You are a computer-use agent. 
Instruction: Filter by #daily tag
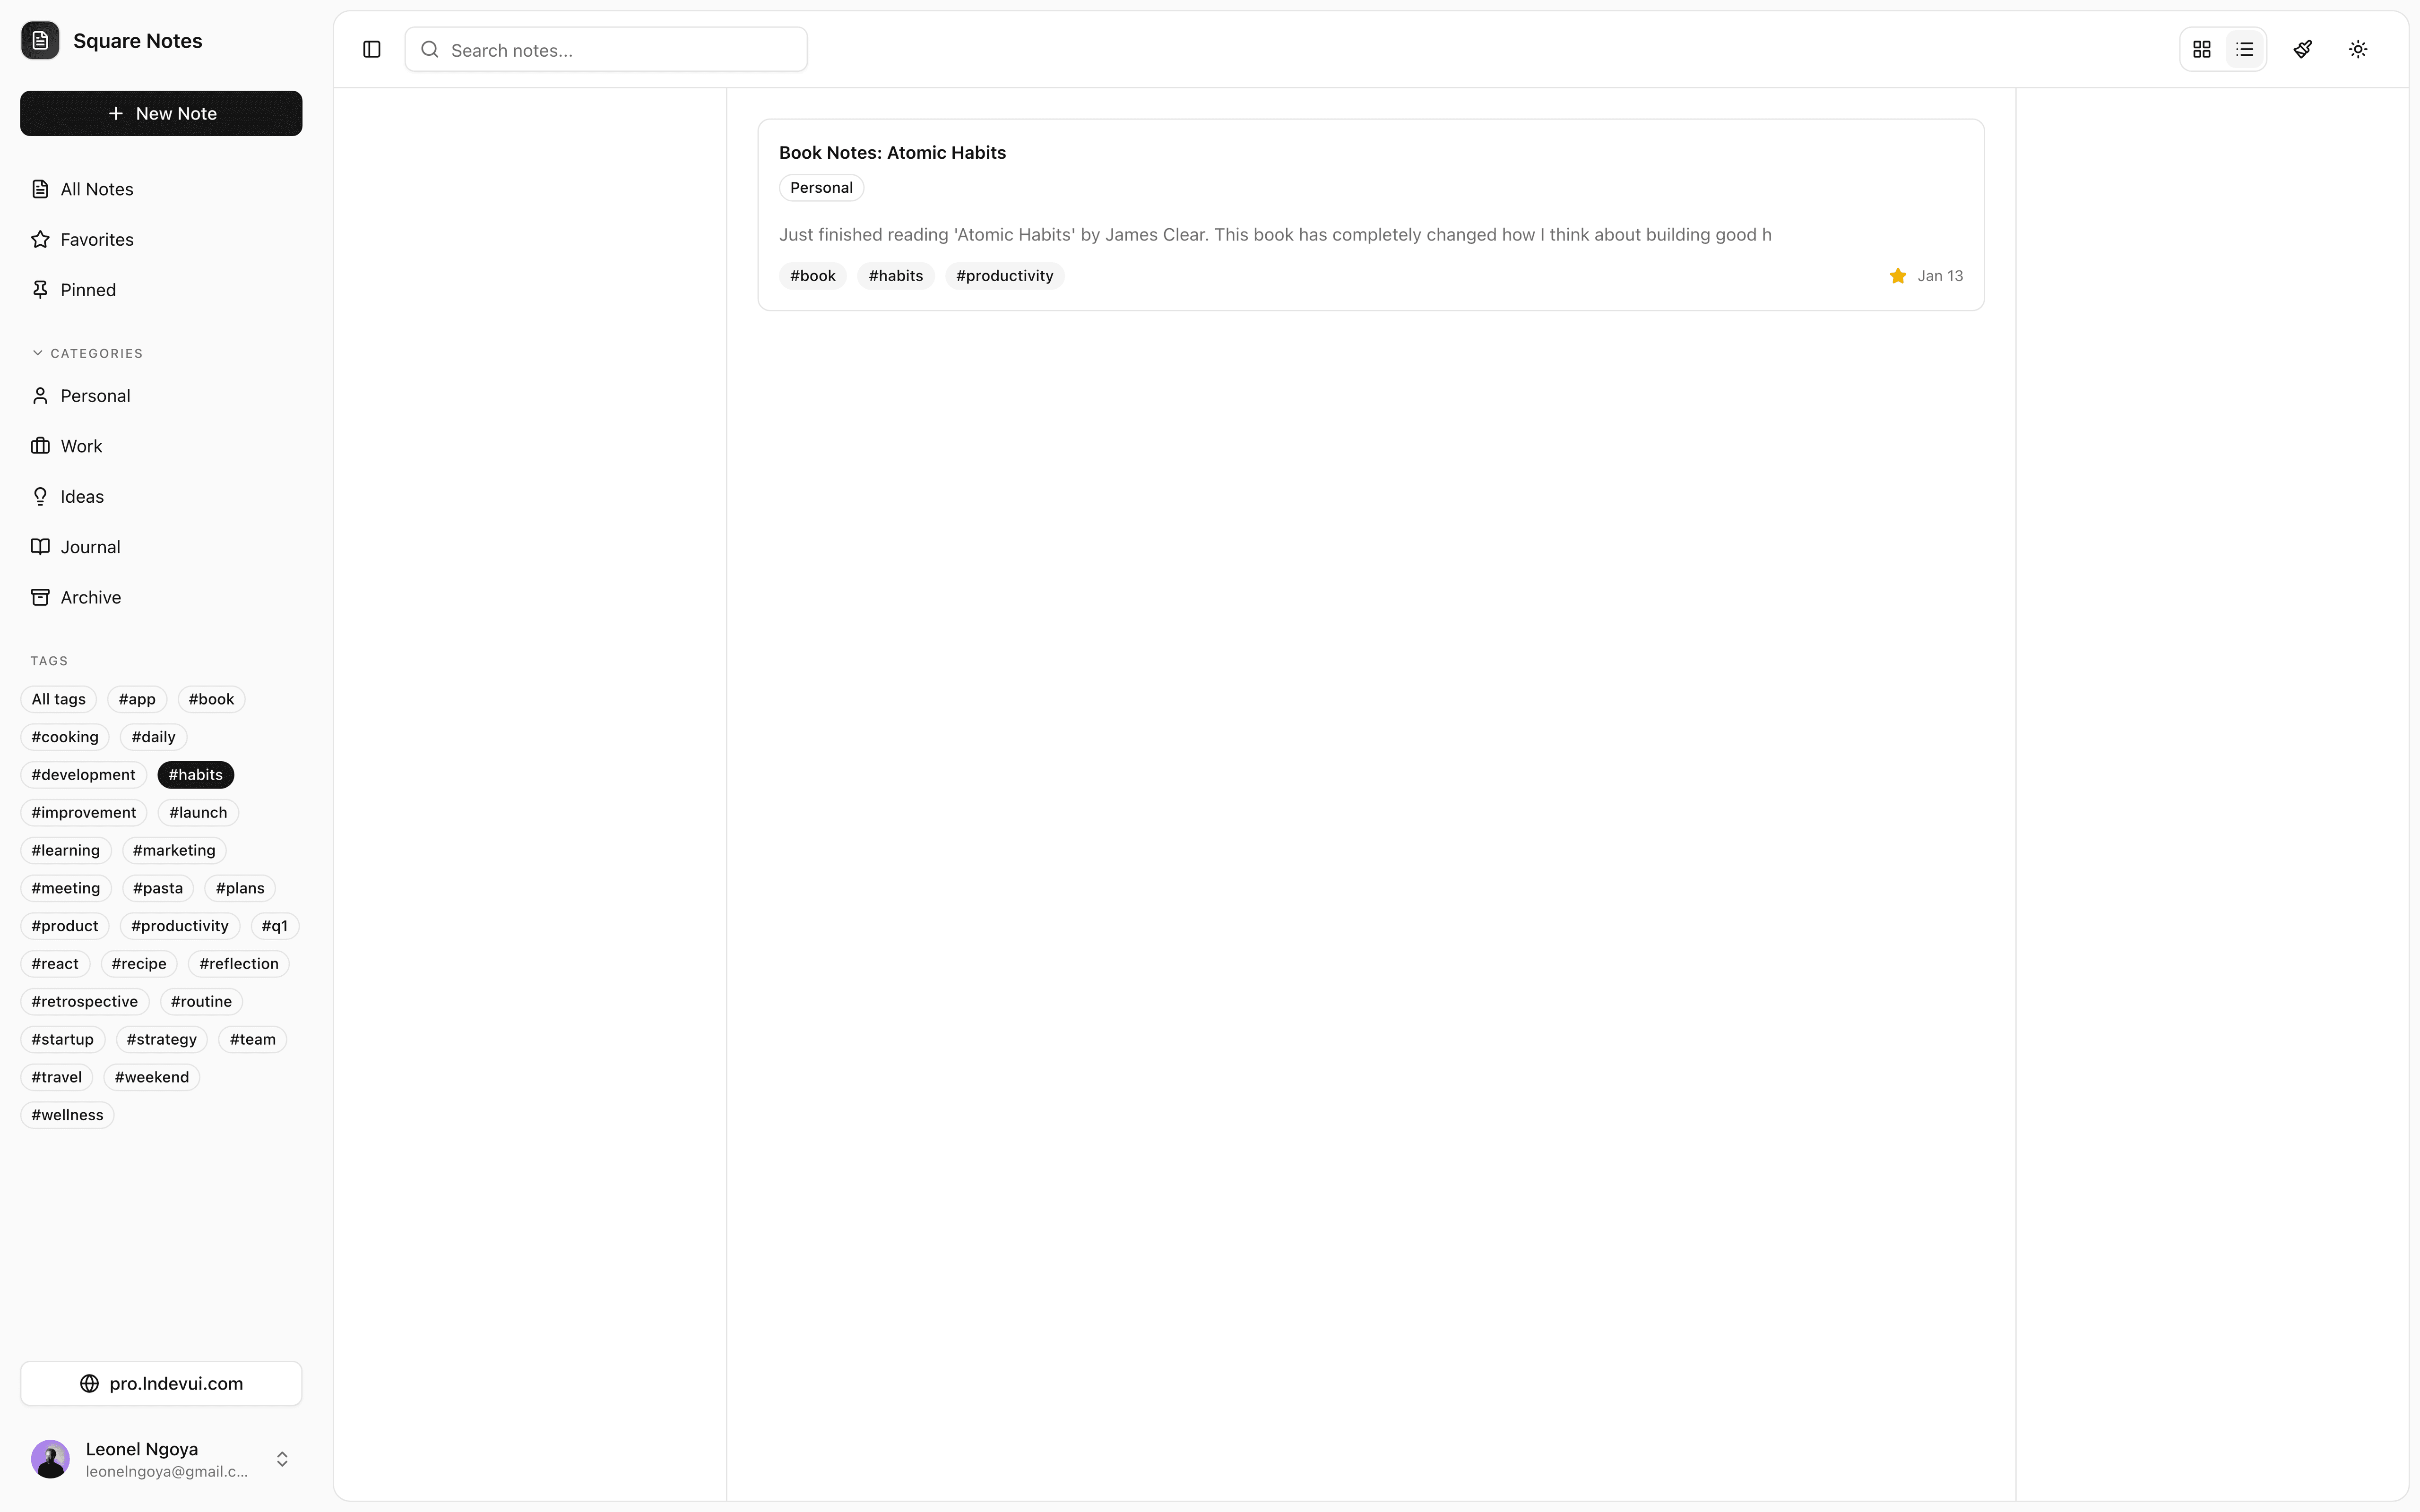[153, 737]
